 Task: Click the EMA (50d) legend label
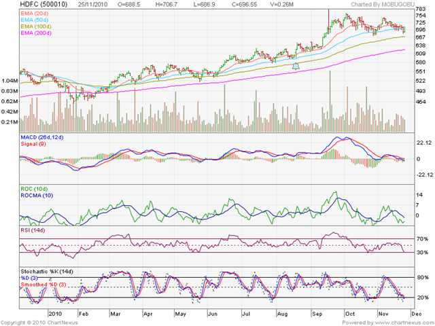tap(35, 20)
